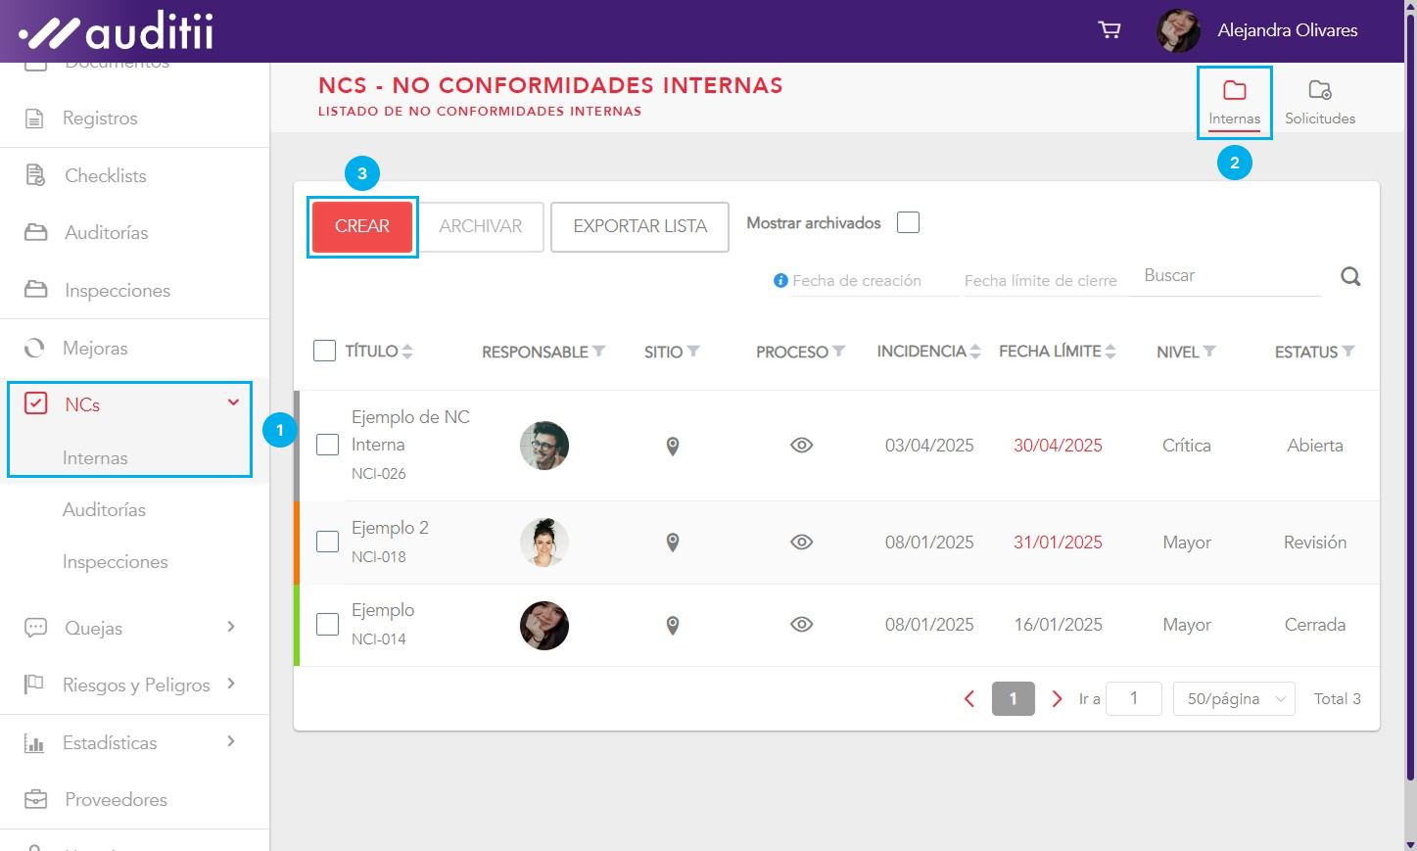Click the Buscar search field
The width and height of the screenshot is (1417, 851).
[1231, 276]
